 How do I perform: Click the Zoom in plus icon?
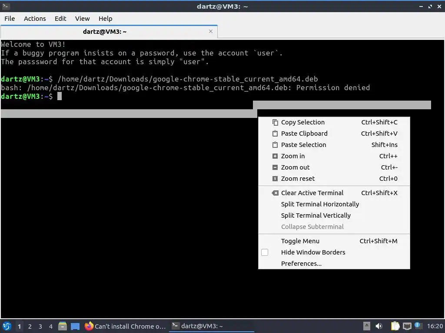click(x=275, y=156)
